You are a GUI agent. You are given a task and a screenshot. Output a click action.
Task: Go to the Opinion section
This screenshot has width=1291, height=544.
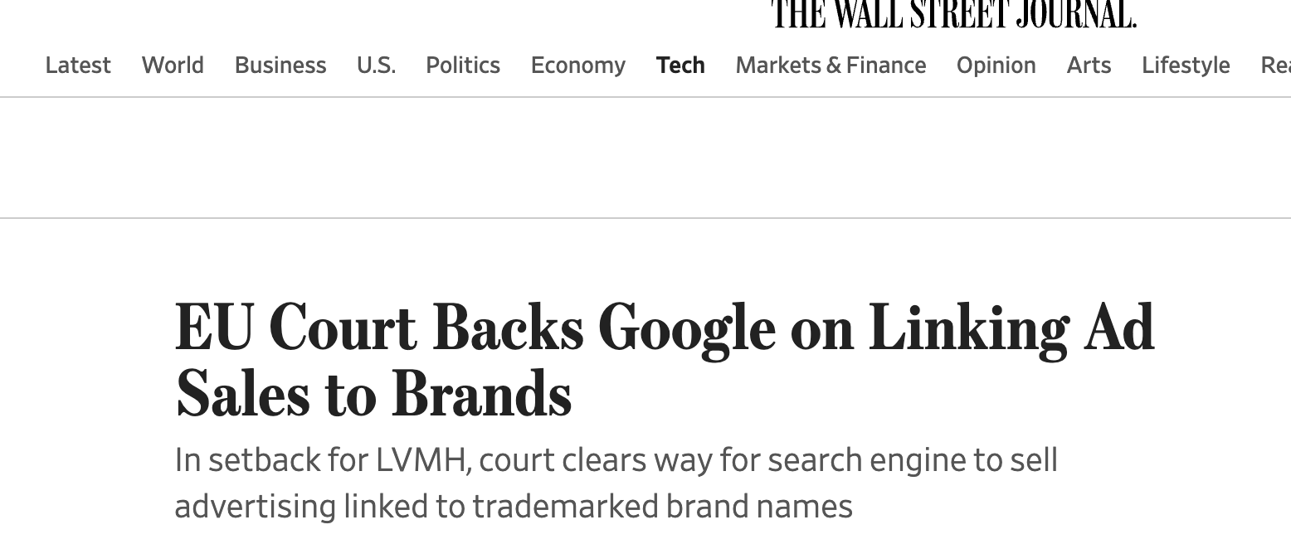point(996,65)
